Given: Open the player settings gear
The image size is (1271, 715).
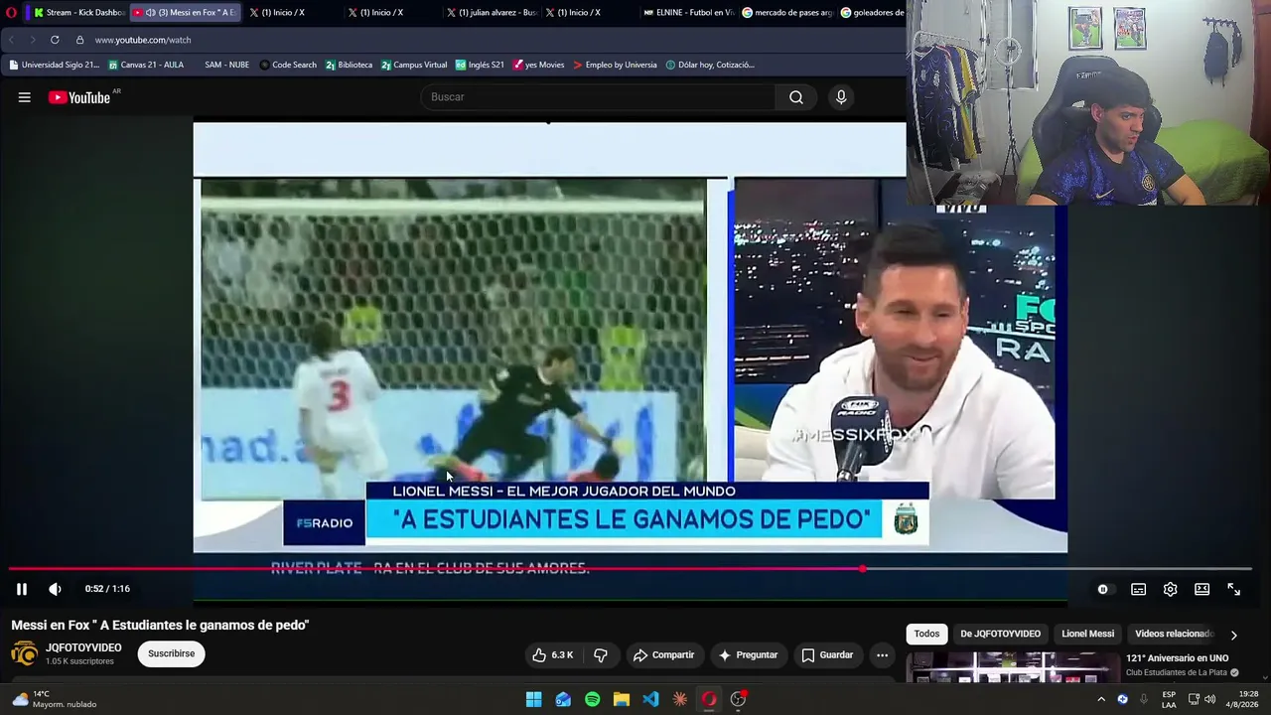Looking at the screenshot, I should tap(1170, 589).
